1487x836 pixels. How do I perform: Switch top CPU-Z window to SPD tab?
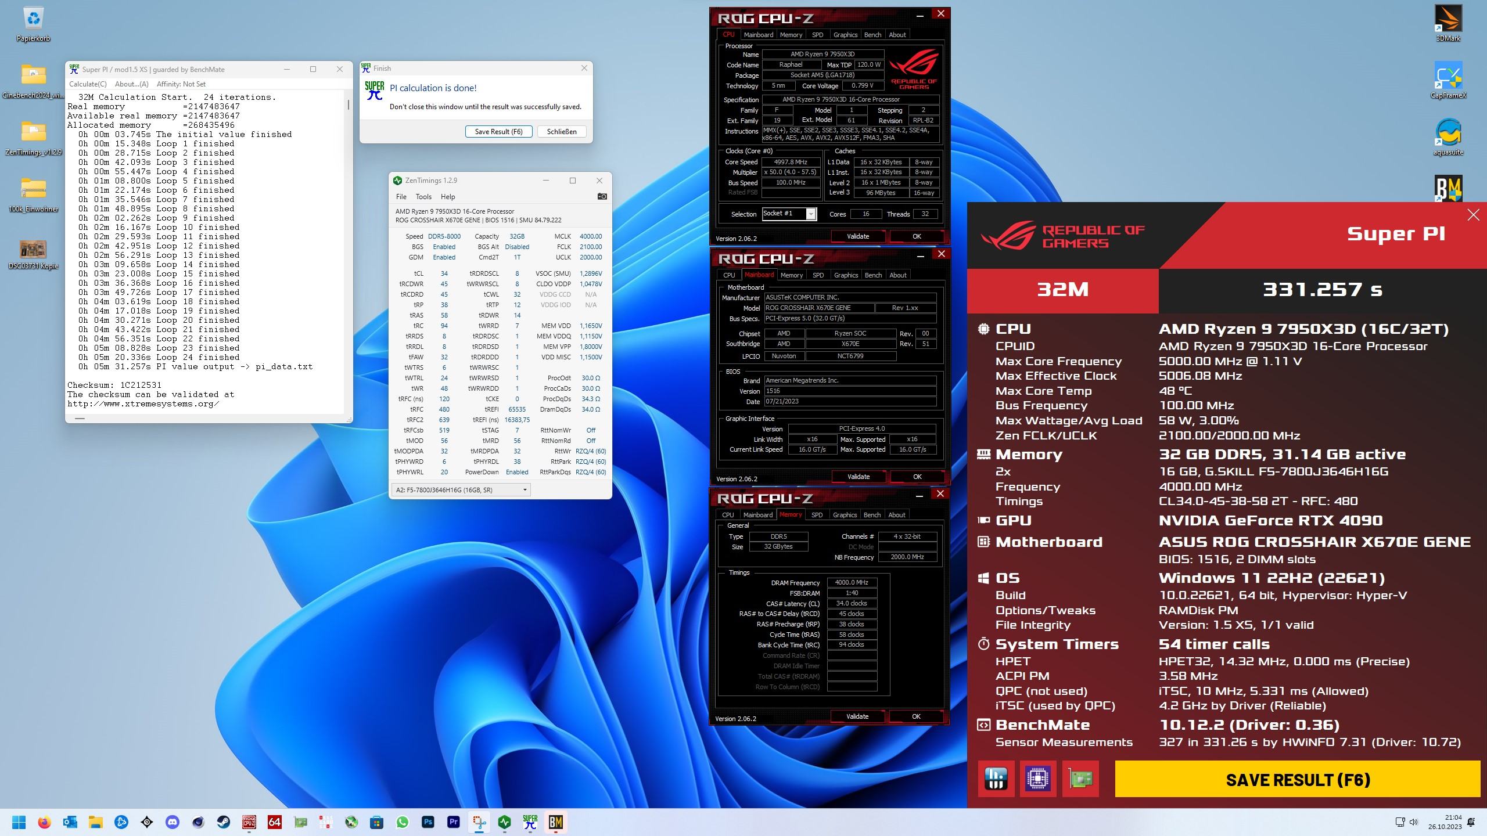[818, 35]
